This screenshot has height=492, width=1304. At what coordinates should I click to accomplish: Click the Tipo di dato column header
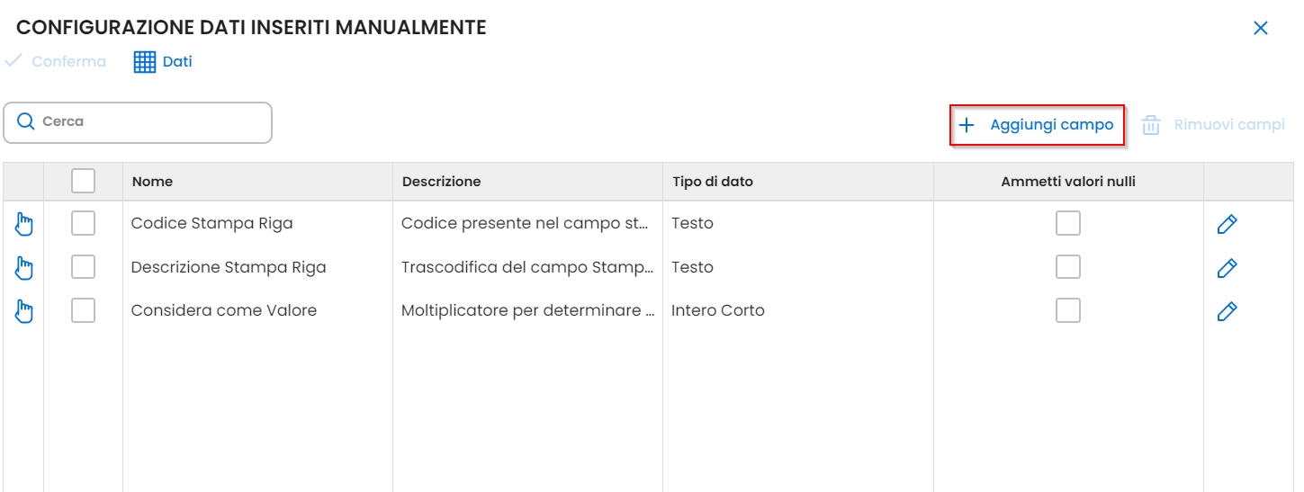712,182
